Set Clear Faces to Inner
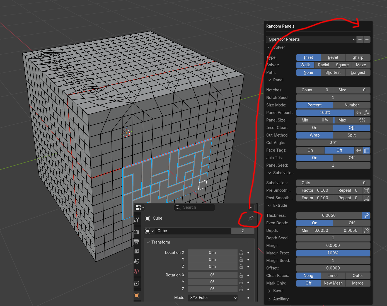This screenshot has height=306, width=387. (333, 276)
